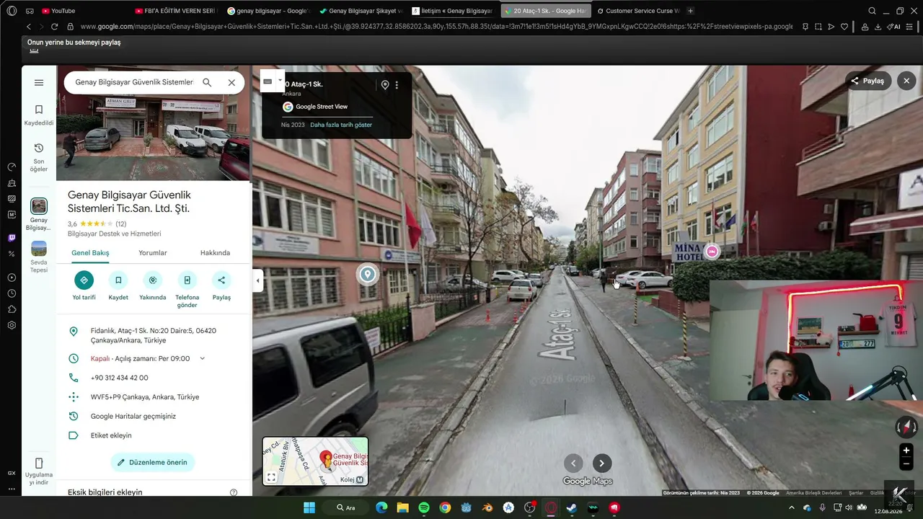Click the phone number +90 312 434 42 00
This screenshot has height=519, width=923.
pos(120,378)
